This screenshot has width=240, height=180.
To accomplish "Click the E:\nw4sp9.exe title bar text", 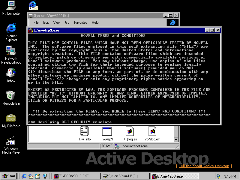I will click(46, 30).
